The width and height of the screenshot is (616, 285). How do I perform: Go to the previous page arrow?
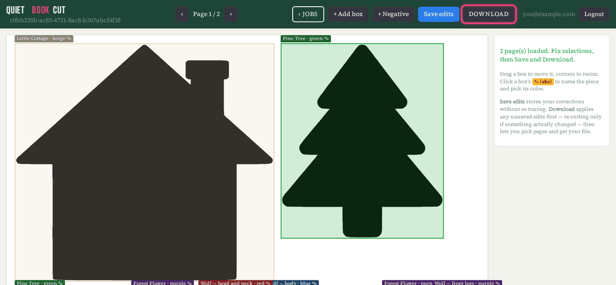[x=182, y=14]
